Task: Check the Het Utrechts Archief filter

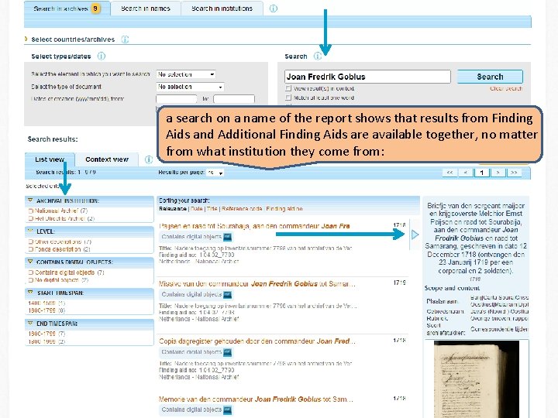Action: click(30, 218)
